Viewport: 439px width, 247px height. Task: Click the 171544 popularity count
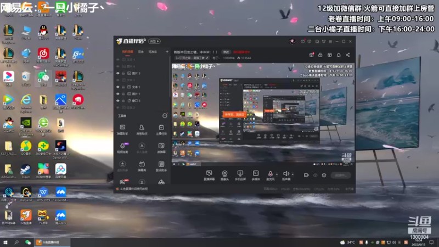click(244, 58)
